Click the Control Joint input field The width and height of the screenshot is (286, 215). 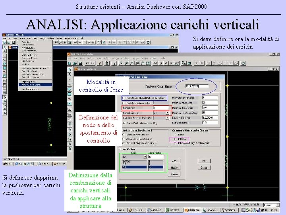[x=161, y=107]
